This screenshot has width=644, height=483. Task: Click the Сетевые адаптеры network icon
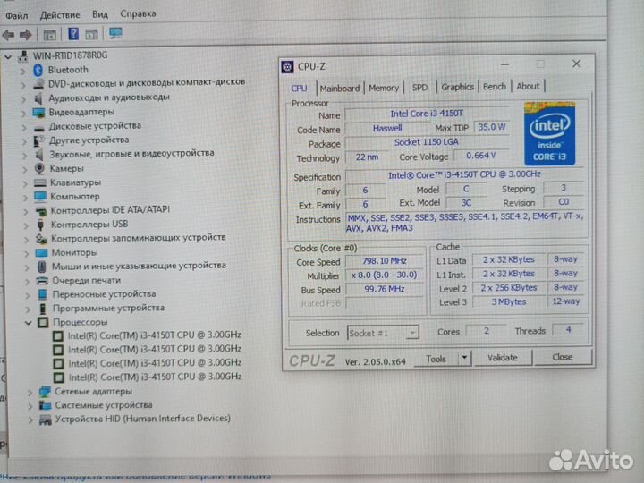coord(45,392)
